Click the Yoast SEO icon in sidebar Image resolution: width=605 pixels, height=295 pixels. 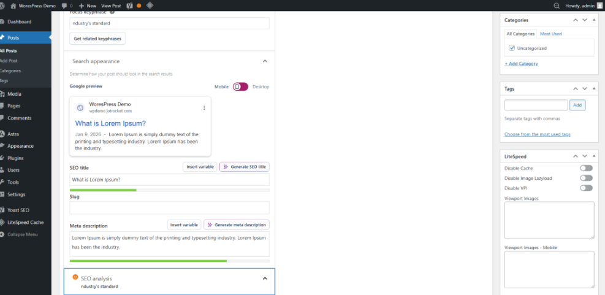pyautogui.click(x=2, y=210)
